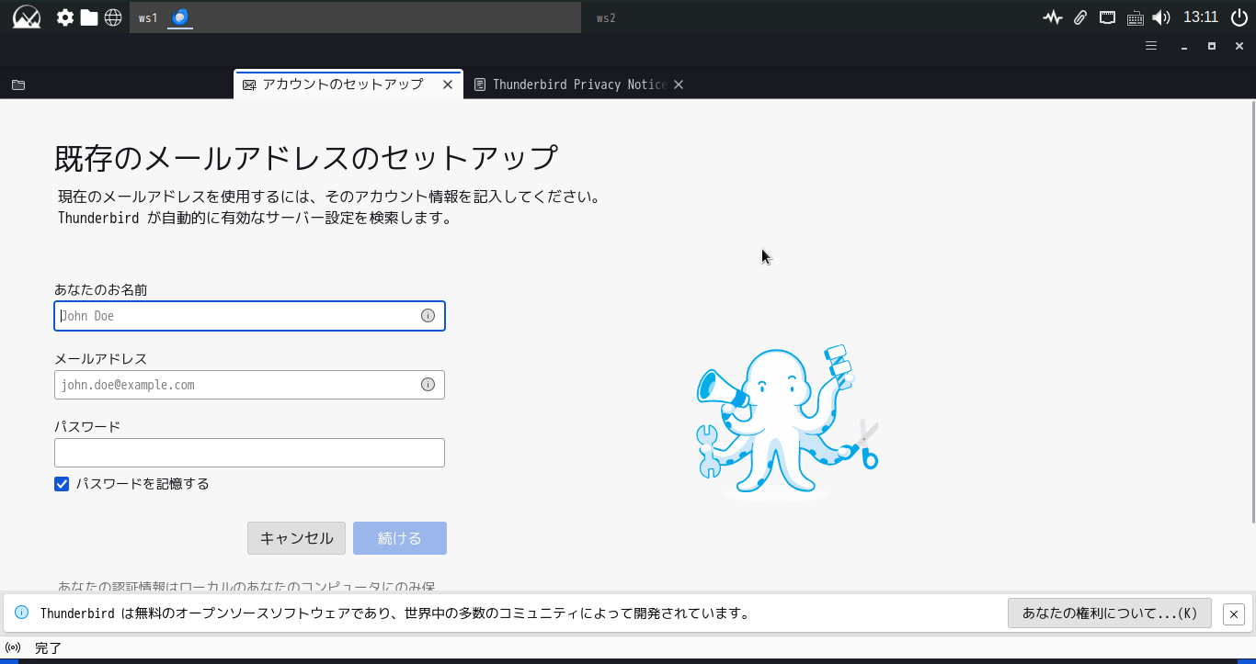Open the keyboard layout tray icon
1256x664 pixels.
(1135, 17)
